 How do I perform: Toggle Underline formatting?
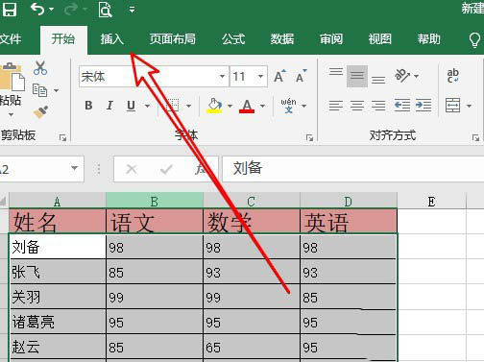point(131,106)
